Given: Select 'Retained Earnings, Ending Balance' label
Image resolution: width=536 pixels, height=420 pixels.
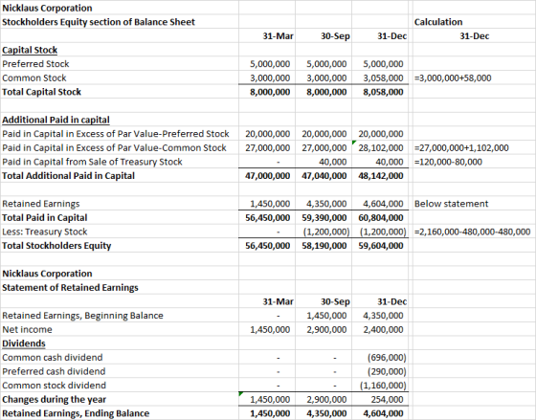Looking at the screenshot, I should point(76,413).
